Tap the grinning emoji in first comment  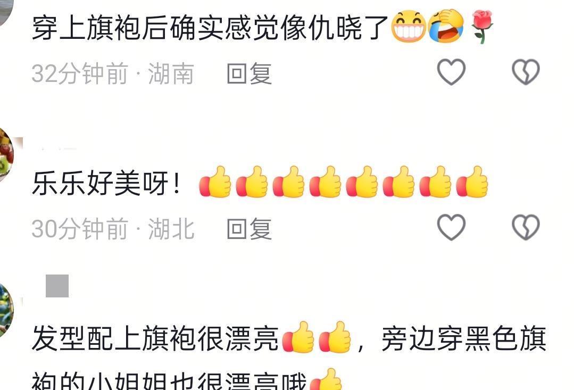pyautogui.click(x=408, y=27)
